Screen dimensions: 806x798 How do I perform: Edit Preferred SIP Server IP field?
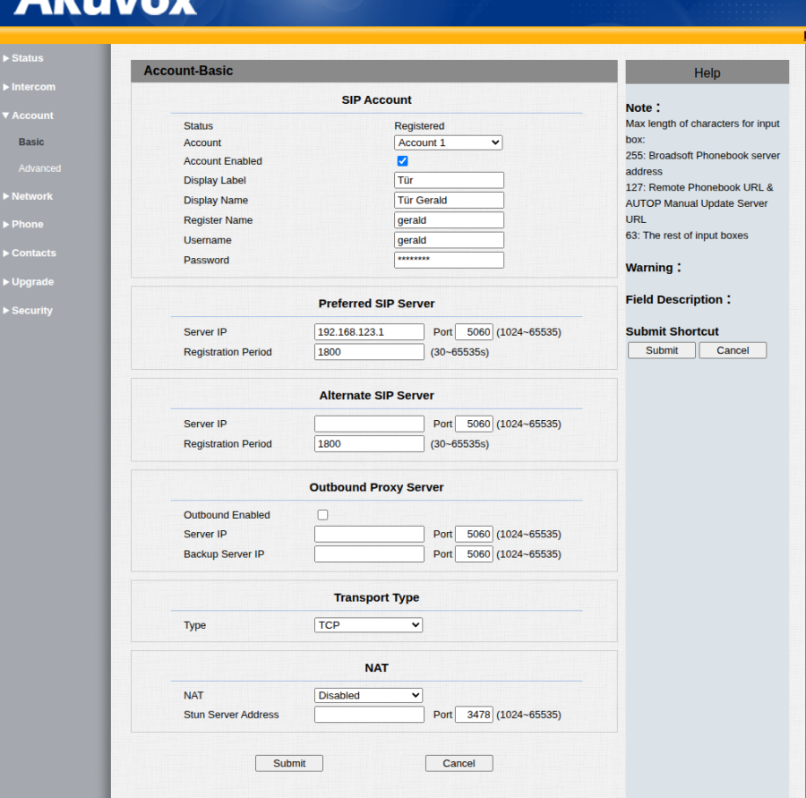[x=369, y=331]
